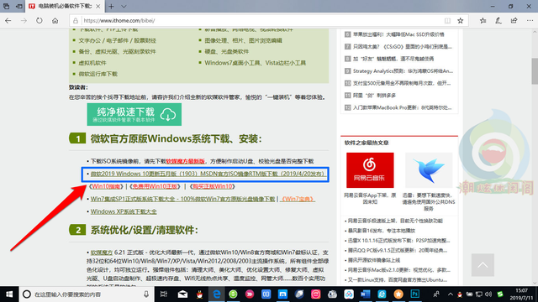The height and width of the screenshot is (302, 538).
Task: Jump to 文字办公 / 电子邮件 category
Action: click(x=118, y=40)
